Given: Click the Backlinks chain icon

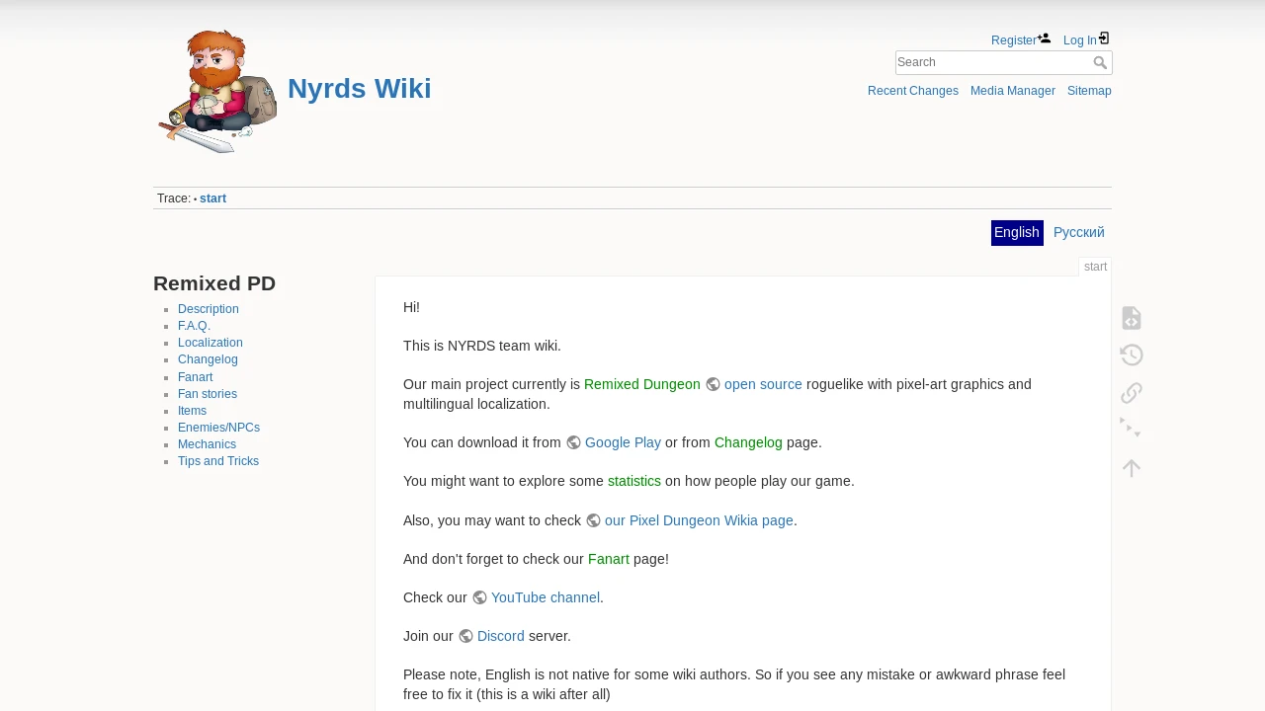Looking at the screenshot, I should 1132,392.
